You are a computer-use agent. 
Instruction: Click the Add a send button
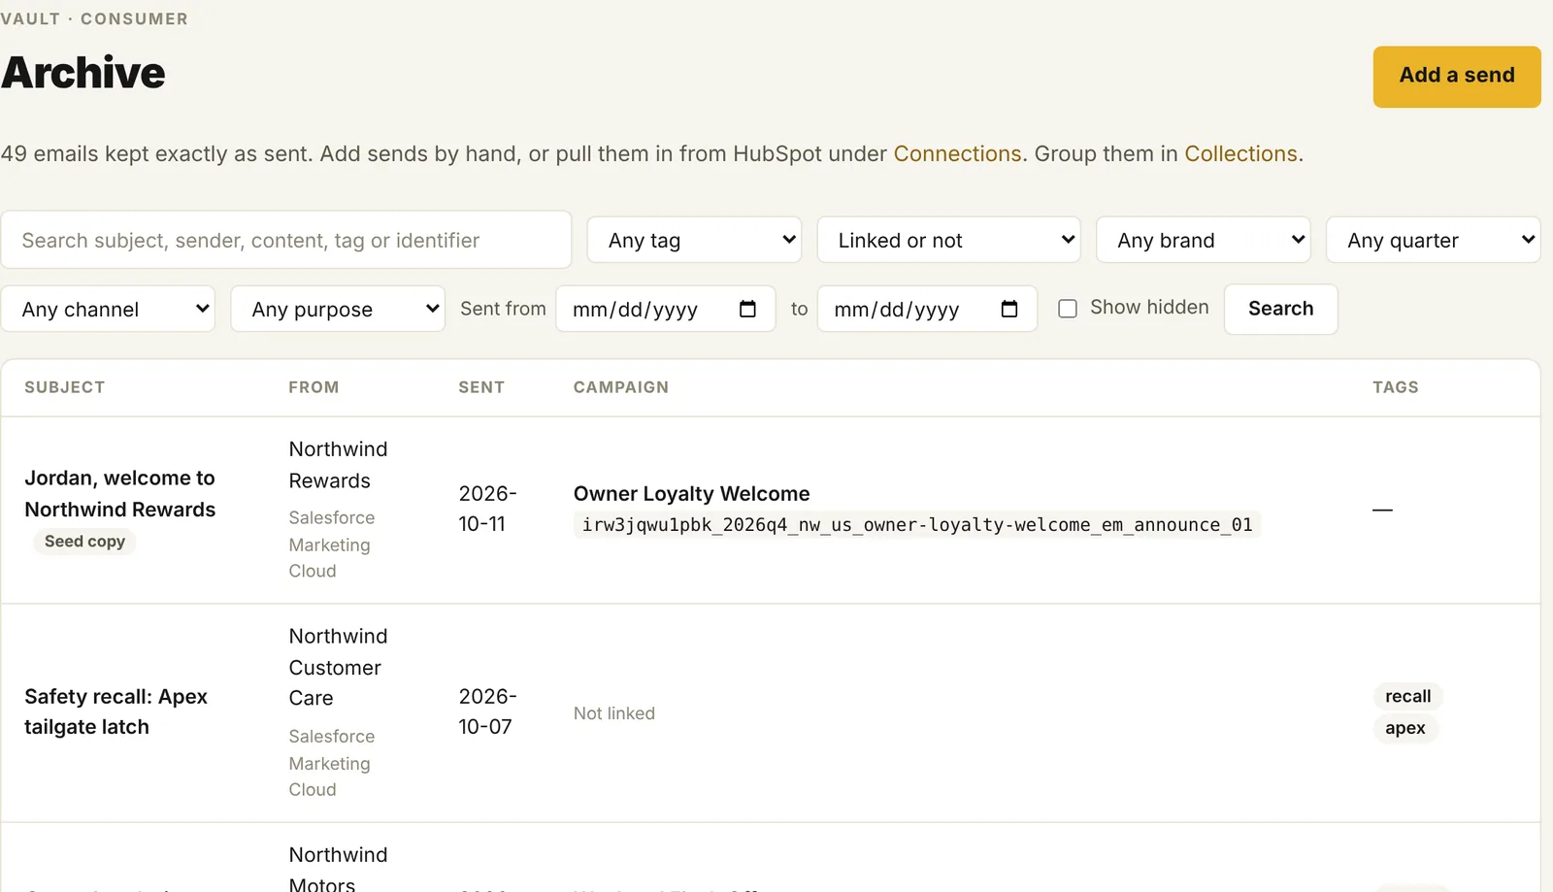pyautogui.click(x=1457, y=76)
